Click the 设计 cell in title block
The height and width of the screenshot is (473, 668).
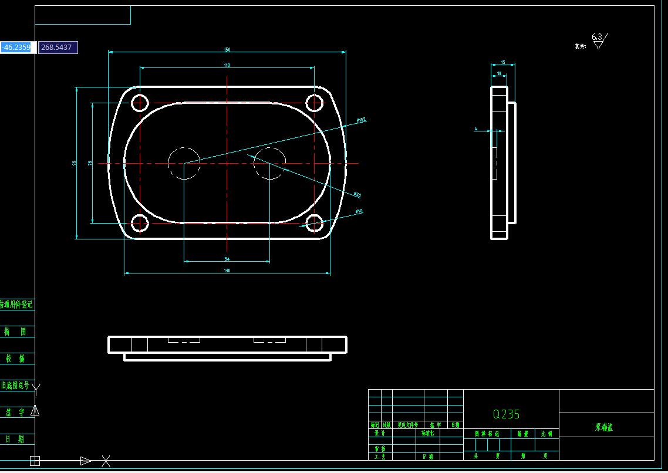point(380,433)
